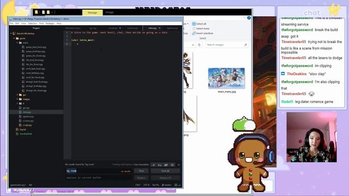Open zhongli_fav_food.ogg file icon
The image size is (349, 196).
[23, 90]
